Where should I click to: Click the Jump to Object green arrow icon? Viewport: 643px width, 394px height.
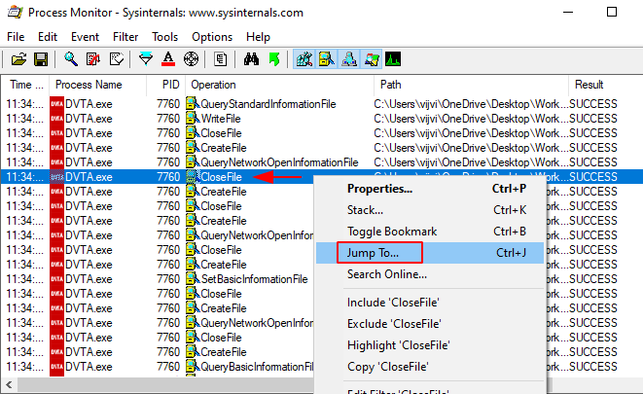point(274,59)
